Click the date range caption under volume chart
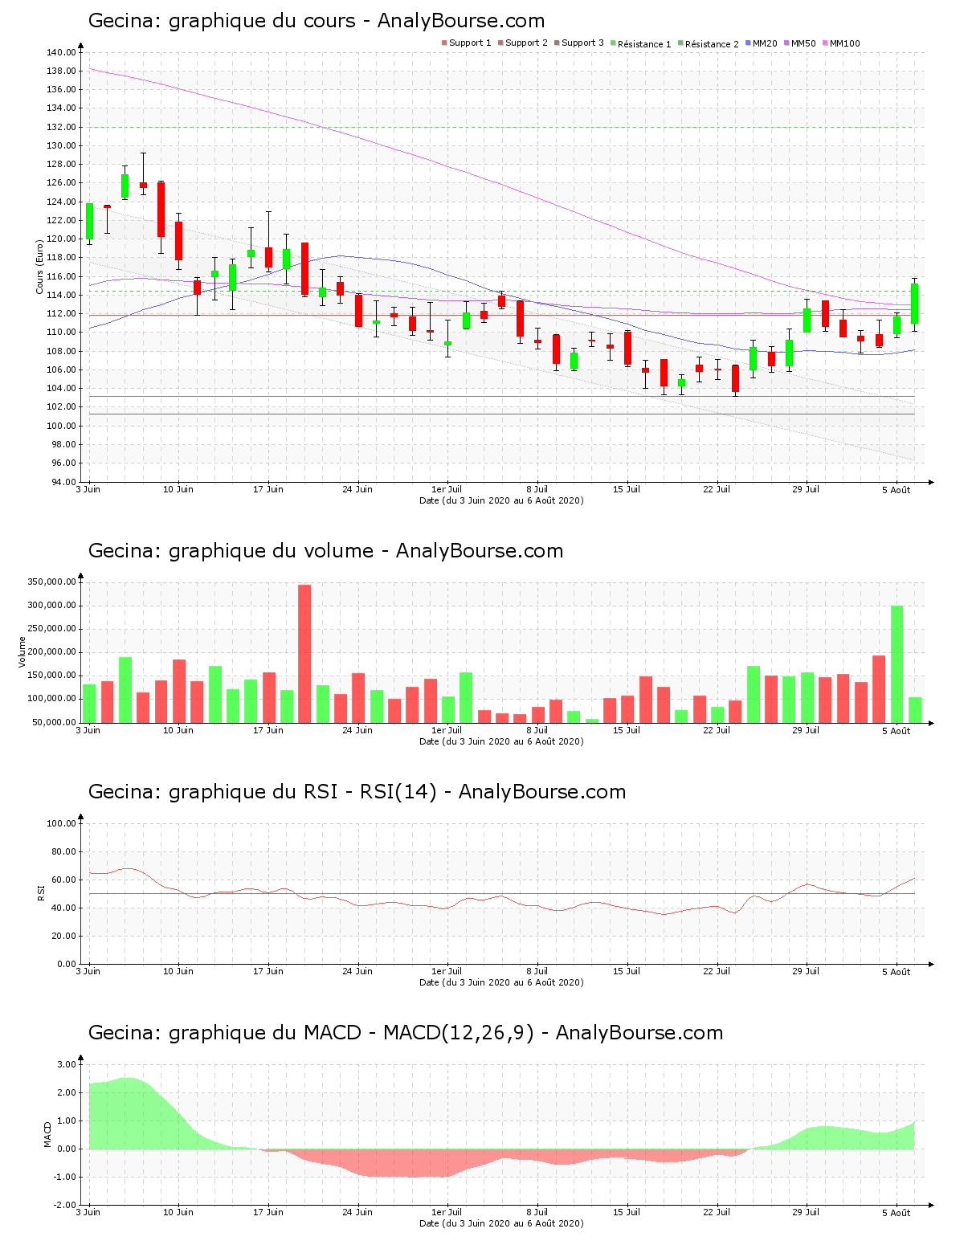 coord(501,741)
